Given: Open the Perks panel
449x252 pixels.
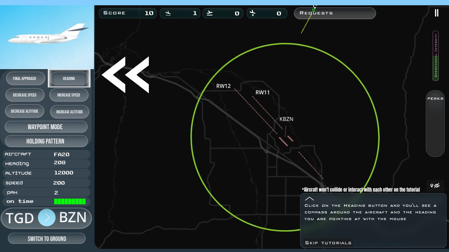Looking at the screenshot, I should pos(435,123).
